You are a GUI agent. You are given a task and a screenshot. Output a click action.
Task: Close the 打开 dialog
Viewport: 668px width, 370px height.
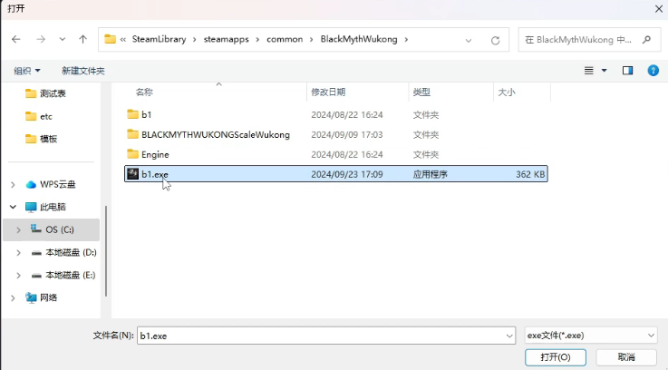pyautogui.click(x=659, y=8)
